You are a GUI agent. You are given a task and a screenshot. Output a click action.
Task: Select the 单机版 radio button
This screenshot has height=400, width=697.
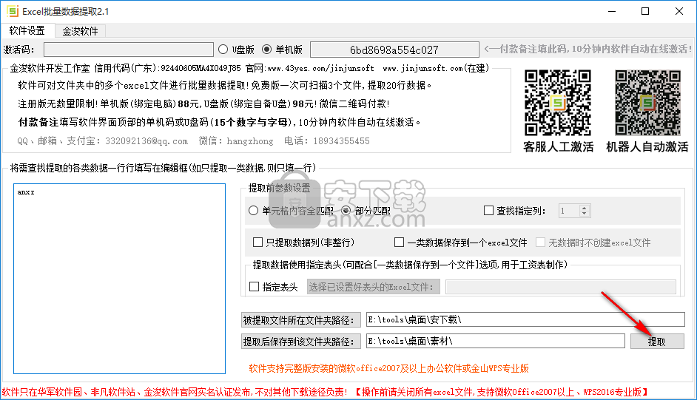coord(267,50)
